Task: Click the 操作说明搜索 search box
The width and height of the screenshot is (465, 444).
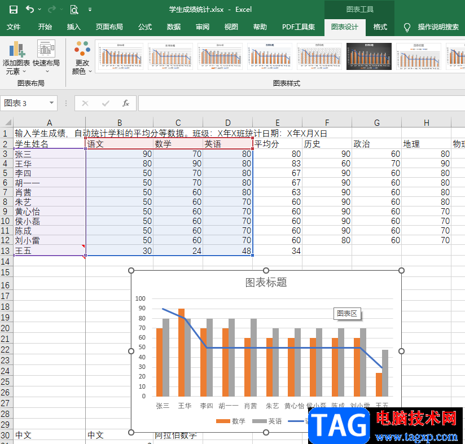Action: tap(438, 27)
